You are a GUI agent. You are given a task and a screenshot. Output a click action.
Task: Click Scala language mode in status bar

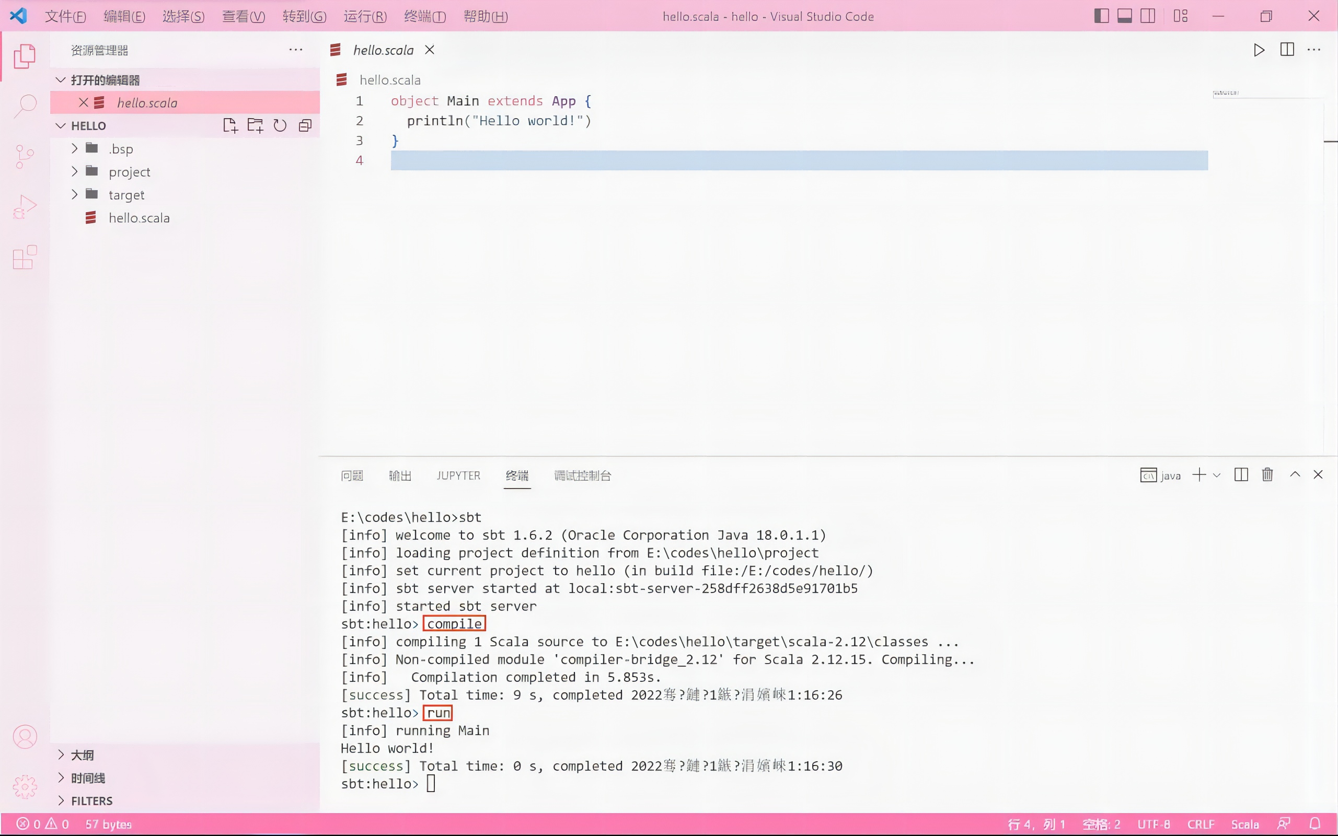pyautogui.click(x=1245, y=823)
